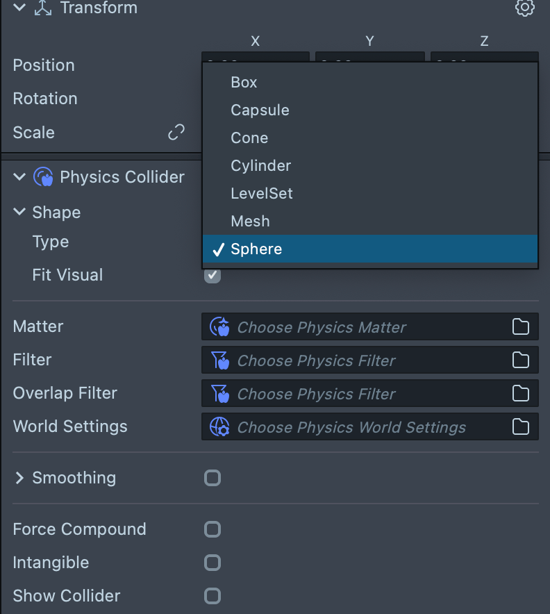Image resolution: width=550 pixels, height=614 pixels.
Task: Open folder picker for Overlap Filter
Action: click(521, 394)
